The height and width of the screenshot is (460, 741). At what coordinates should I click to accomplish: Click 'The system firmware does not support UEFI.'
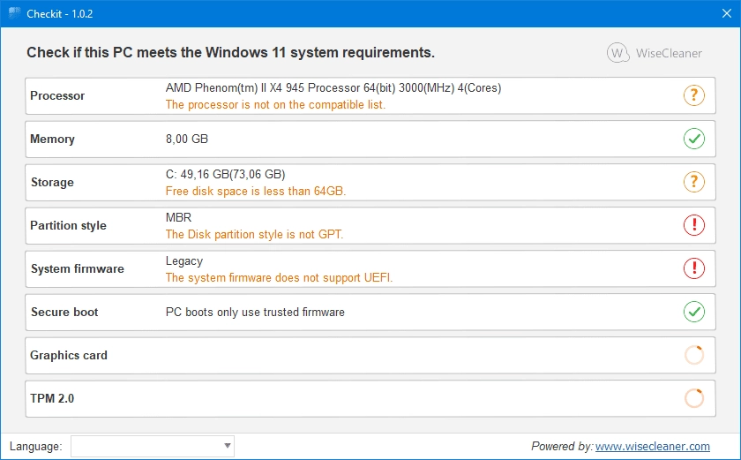[279, 277]
